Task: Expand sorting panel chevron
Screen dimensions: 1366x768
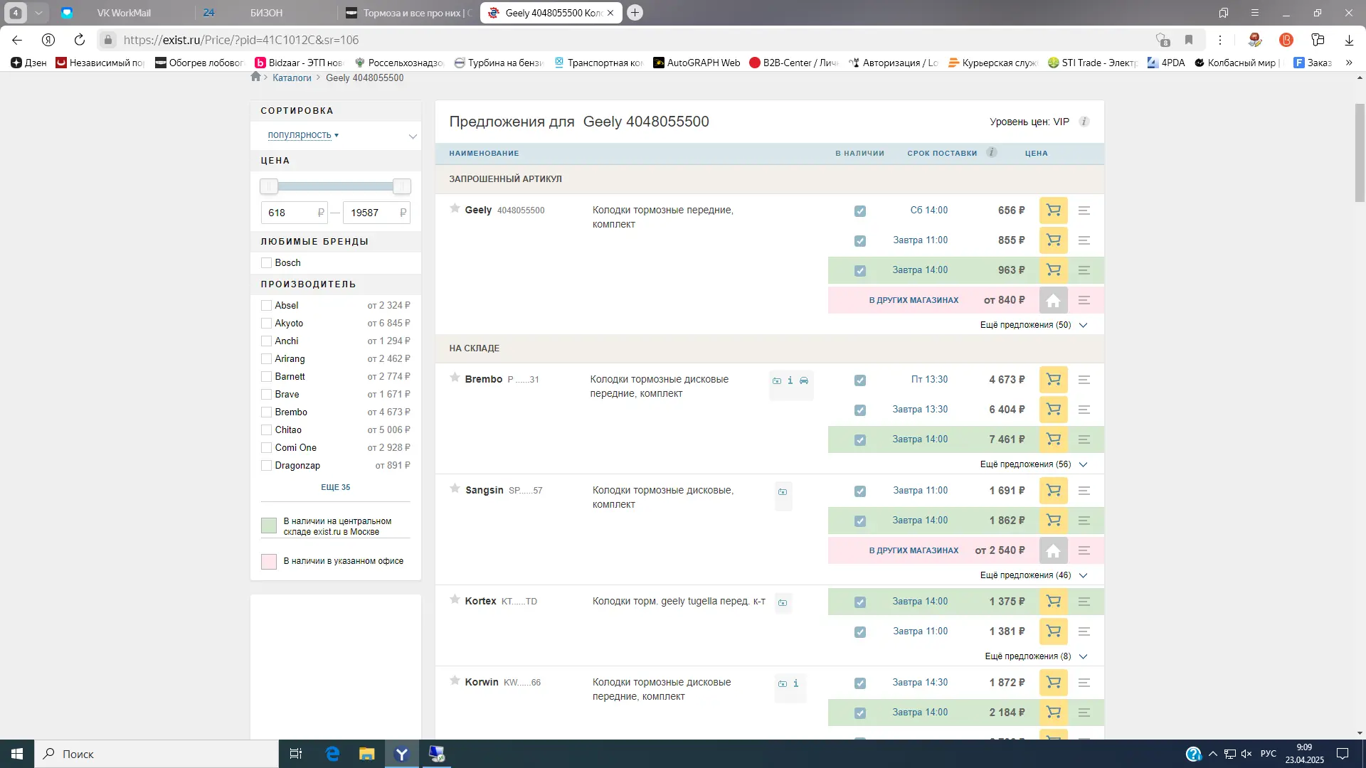Action: [x=413, y=137]
